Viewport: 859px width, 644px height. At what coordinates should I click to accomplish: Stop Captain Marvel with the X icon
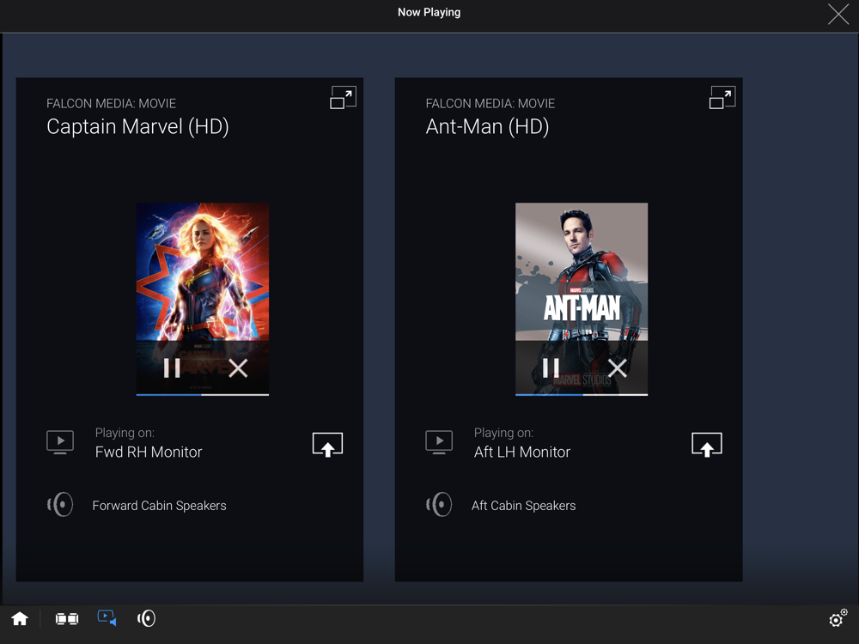tap(238, 368)
